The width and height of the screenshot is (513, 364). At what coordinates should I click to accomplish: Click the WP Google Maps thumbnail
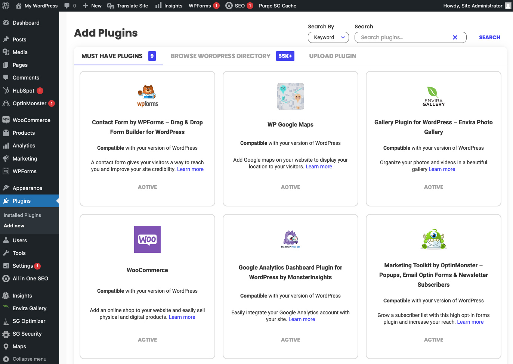[x=291, y=96]
